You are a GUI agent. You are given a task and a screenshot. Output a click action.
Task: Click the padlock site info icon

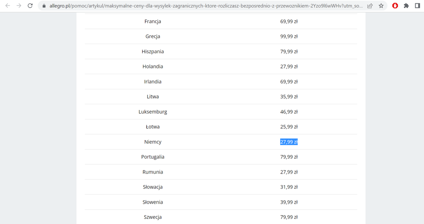pos(44,6)
